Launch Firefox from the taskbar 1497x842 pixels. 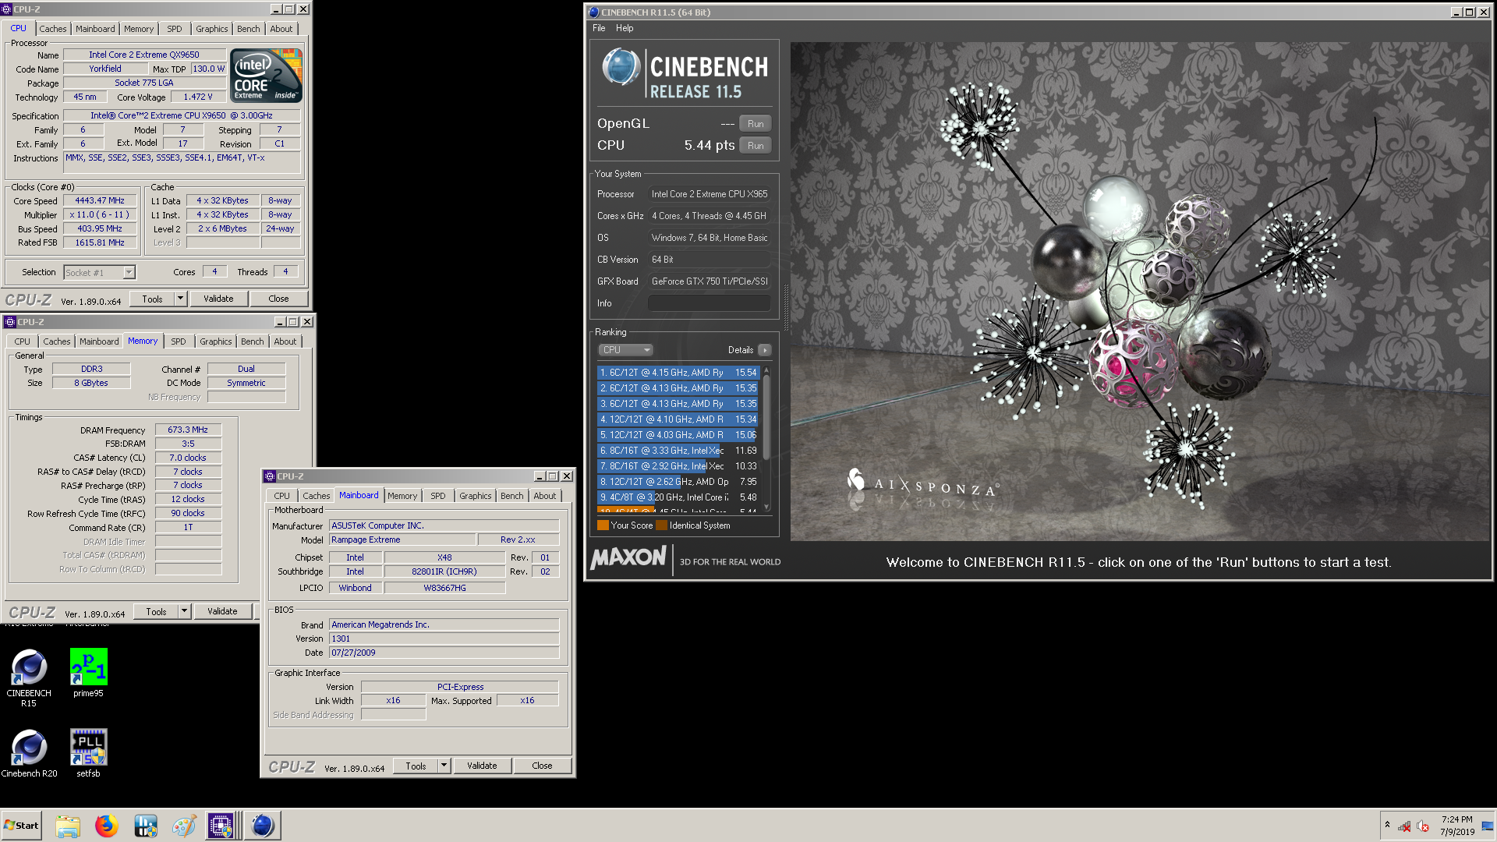tap(107, 826)
